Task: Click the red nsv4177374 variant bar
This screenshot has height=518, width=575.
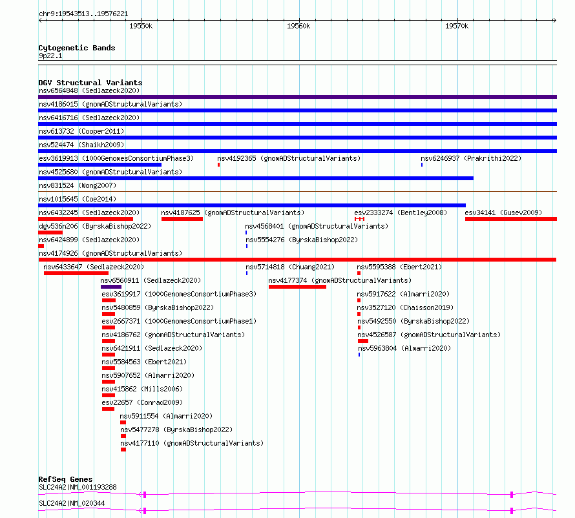Action: (x=297, y=287)
